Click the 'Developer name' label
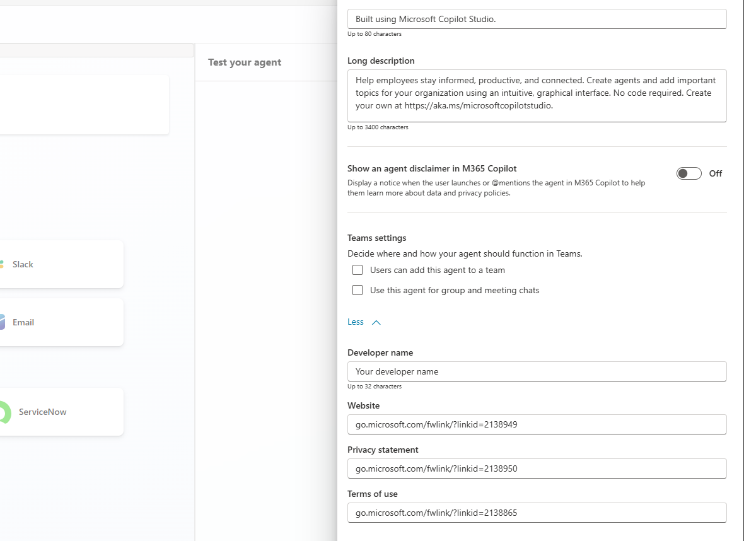Screen dimensions: 744x541 (380, 352)
